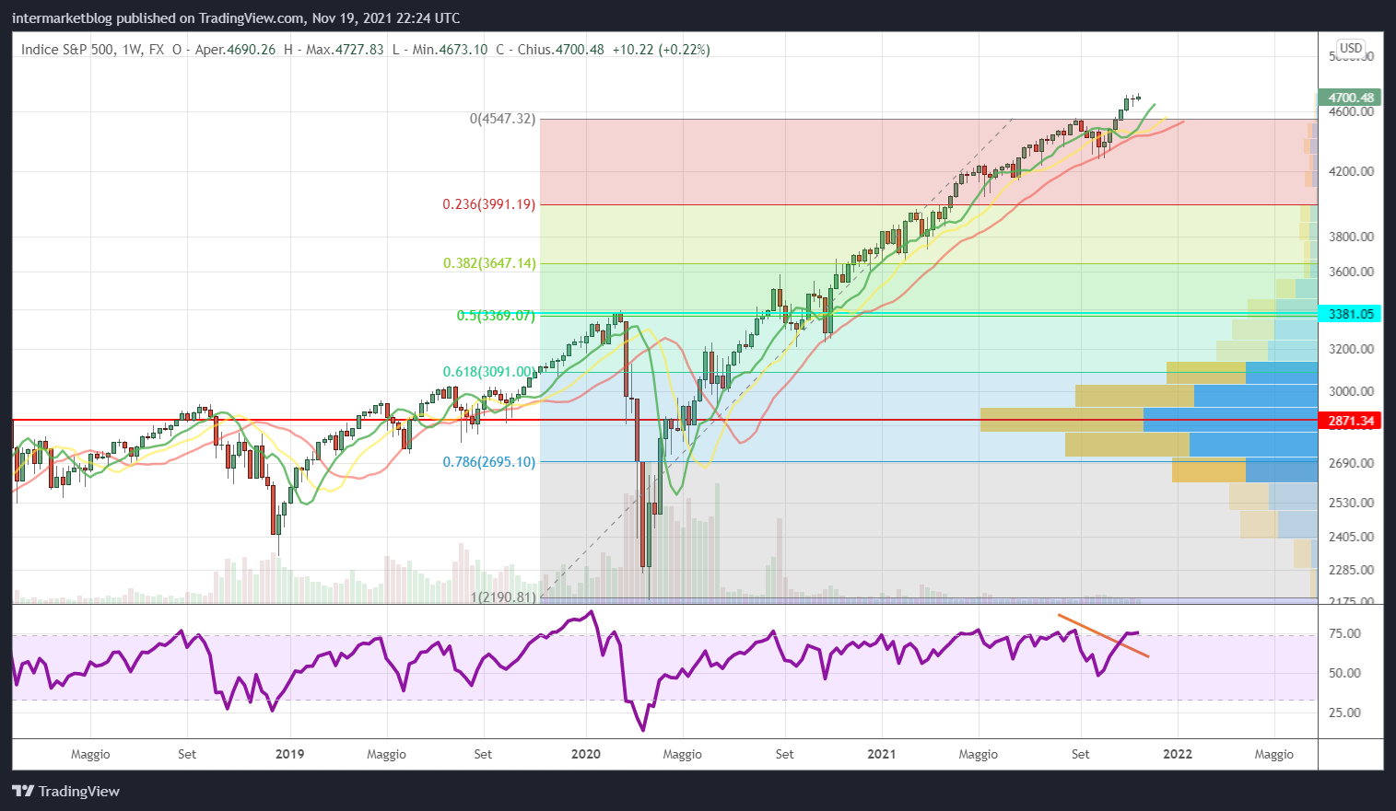Viewport: 1396px width, 811px height.
Task: Click the RSI 25.00 scale label
Action: pyautogui.click(x=1345, y=713)
